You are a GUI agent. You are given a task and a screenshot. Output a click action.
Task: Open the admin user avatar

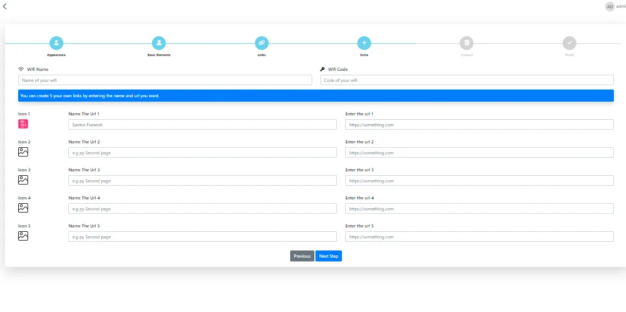(x=609, y=7)
